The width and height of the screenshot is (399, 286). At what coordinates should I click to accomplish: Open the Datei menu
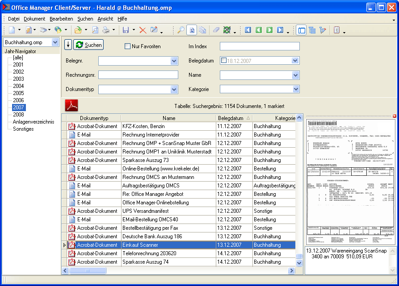click(14, 19)
